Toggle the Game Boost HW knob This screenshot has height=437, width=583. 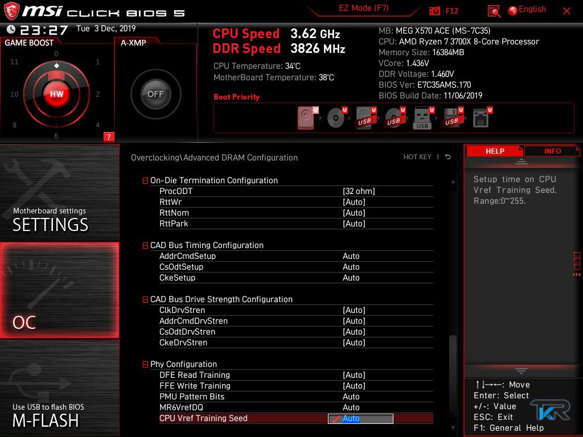tap(56, 94)
